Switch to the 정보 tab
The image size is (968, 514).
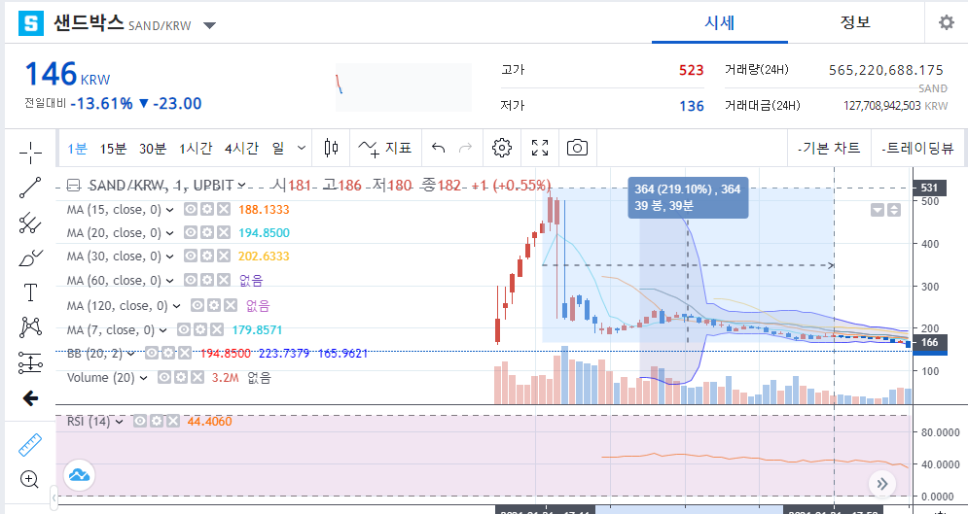click(x=856, y=22)
